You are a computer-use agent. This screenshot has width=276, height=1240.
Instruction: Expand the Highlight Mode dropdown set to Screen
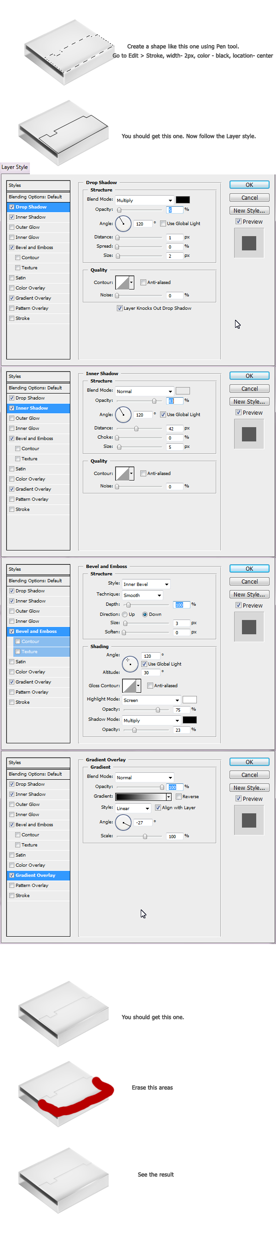pos(151,700)
